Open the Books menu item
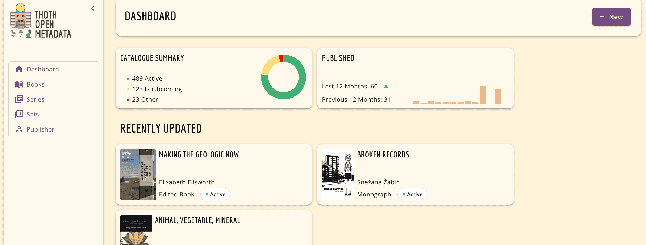The width and height of the screenshot is (646, 245). (35, 84)
